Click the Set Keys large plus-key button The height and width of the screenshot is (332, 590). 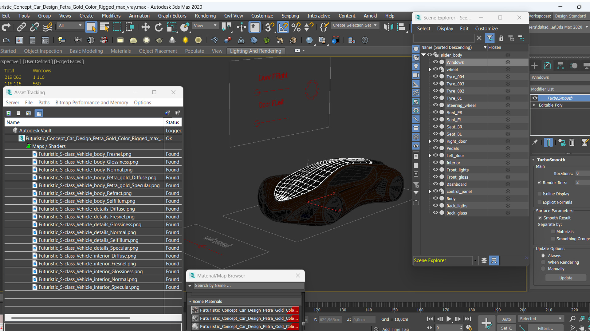point(487,323)
